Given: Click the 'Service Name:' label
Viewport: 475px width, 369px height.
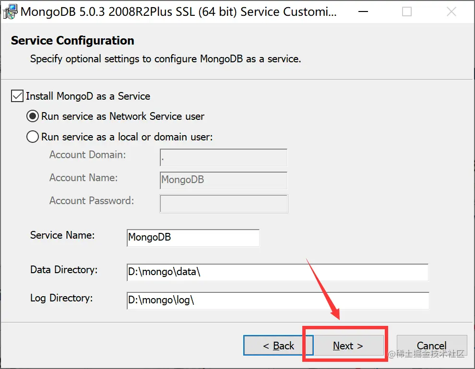Looking at the screenshot, I should coord(62,235).
